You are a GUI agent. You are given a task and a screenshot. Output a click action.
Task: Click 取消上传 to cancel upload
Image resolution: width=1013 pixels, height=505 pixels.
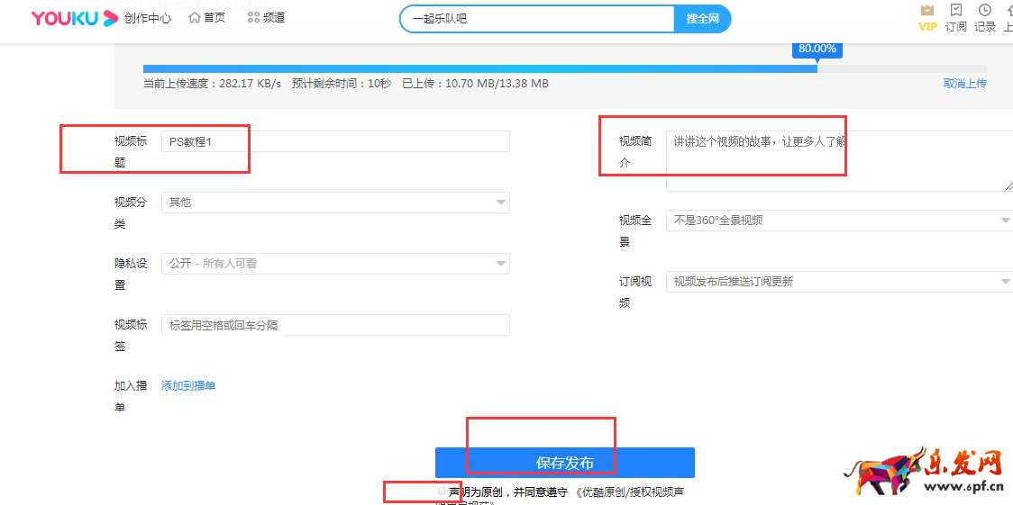964,84
